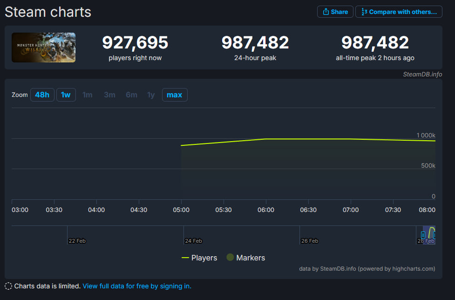455x300 pixels.
Task: Toggle the Markers series in legend
Action: (246, 258)
